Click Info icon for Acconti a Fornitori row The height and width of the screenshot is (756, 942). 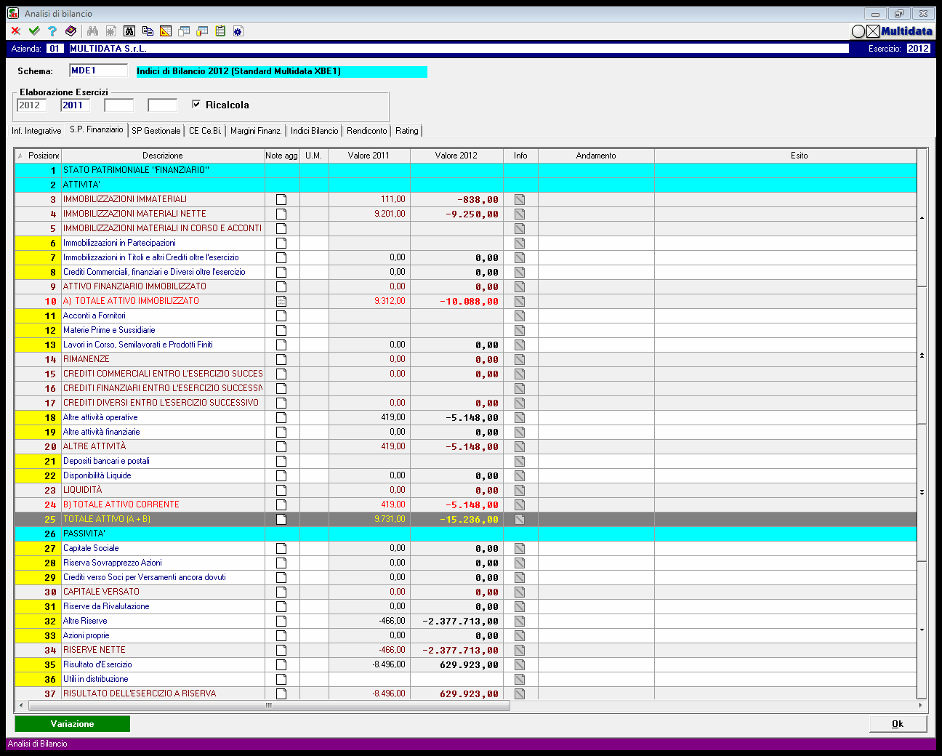point(520,315)
